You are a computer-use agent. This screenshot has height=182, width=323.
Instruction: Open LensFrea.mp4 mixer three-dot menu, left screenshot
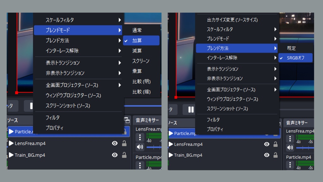tap(140, 137)
